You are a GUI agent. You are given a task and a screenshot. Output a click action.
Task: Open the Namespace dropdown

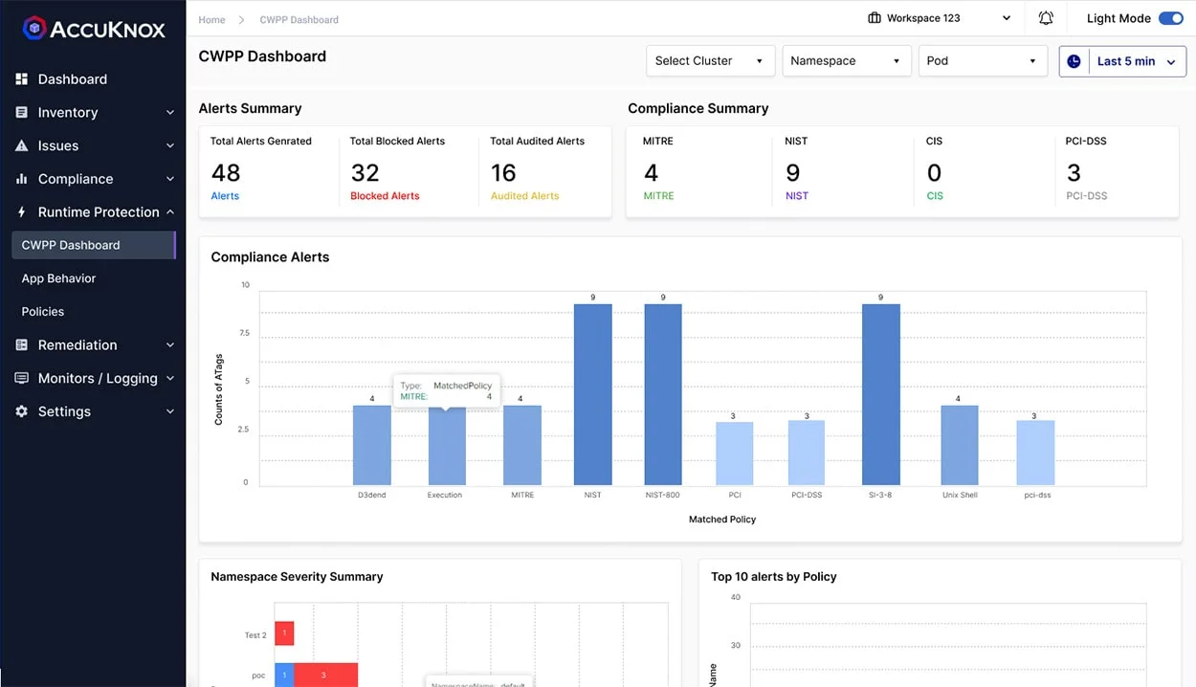click(846, 60)
